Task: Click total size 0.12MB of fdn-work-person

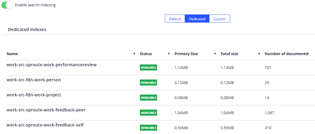Action: click(227, 83)
